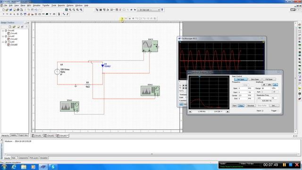Click the Undo toolbar icon
Image resolution: width=302 pixels, height=170 pixels.
[x=36, y=9]
